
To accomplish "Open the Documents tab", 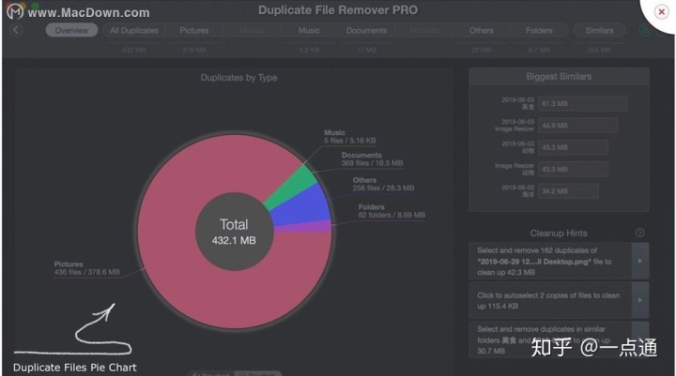I will click(x=366, y=31).
